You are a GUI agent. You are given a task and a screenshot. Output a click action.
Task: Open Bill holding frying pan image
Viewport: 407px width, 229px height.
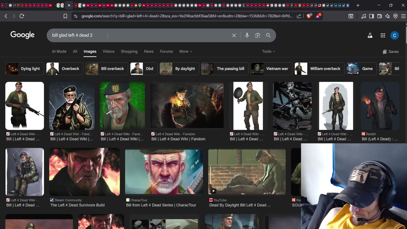coord(248,106)
